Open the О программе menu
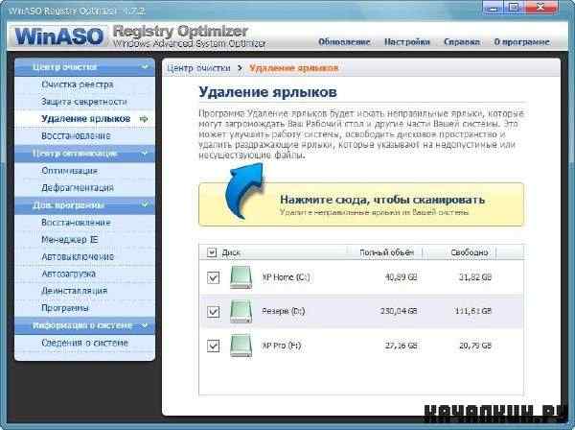This screenshot has height=430, width=575. 522,42
